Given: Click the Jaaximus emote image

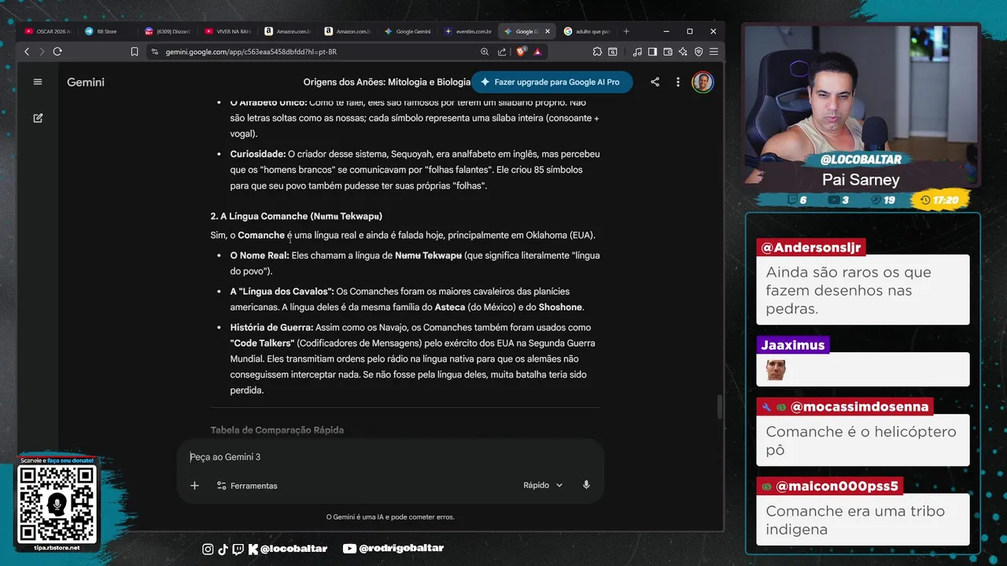Looking at the screenshot, I should pos(776,370).
